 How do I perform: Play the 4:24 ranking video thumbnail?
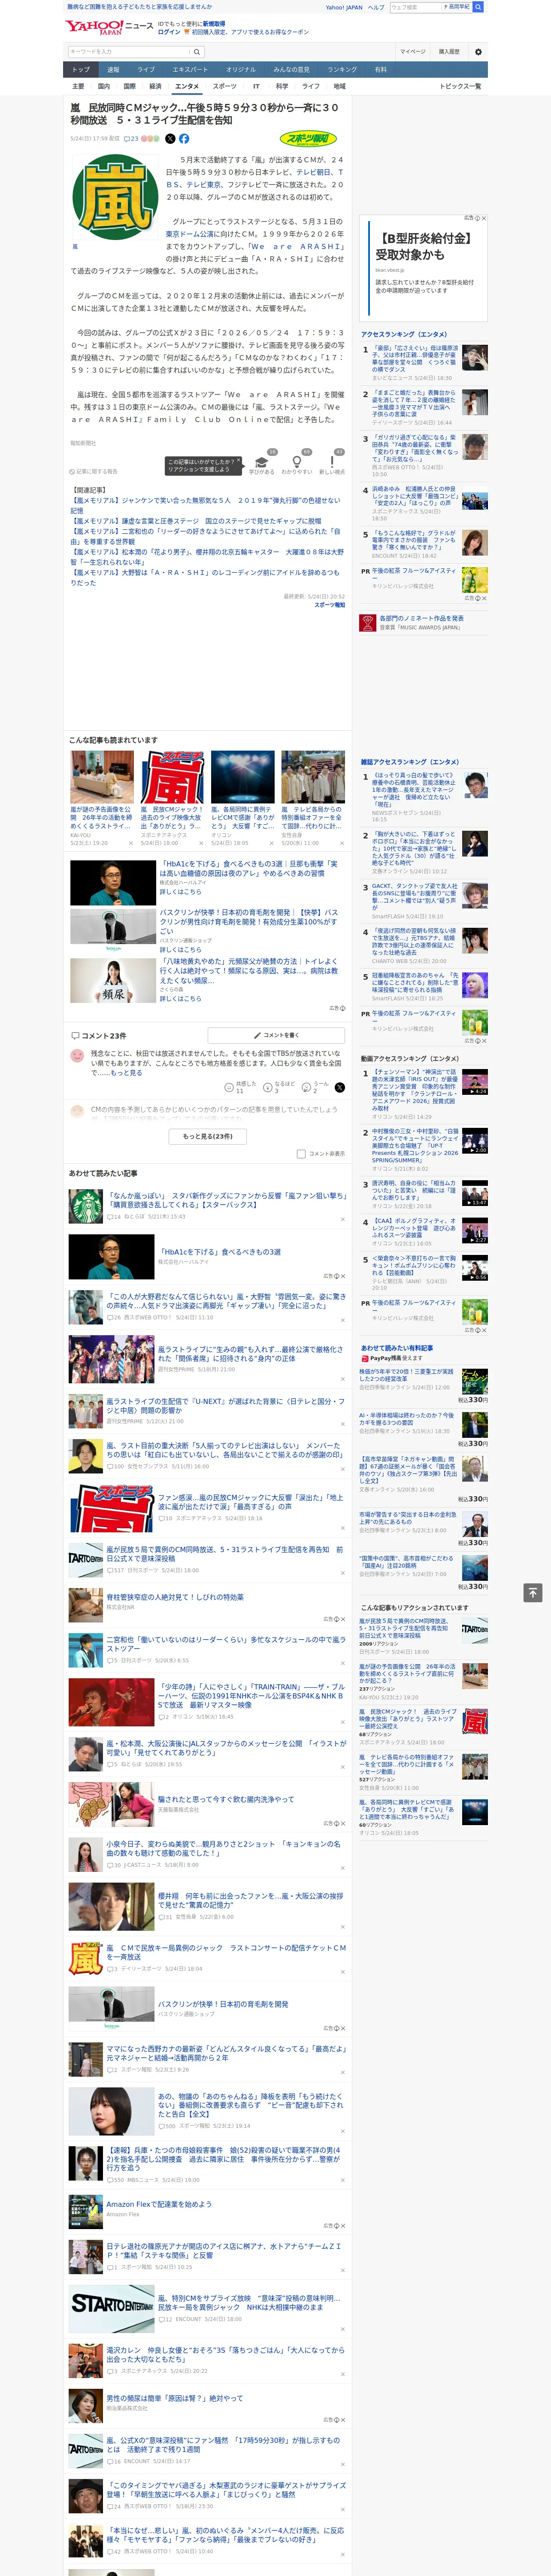pyautogui.click(x=475, y=1082)
